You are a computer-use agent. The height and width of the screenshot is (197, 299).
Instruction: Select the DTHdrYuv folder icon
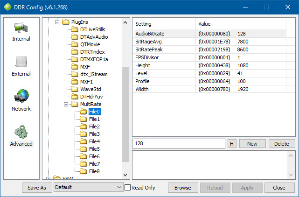point(74,97)
